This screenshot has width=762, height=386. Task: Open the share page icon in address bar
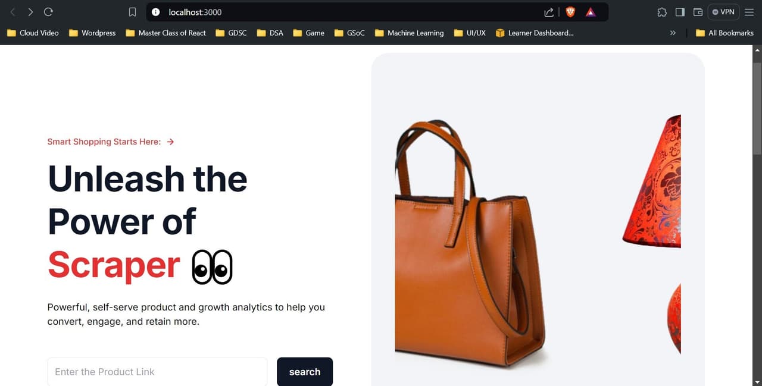[549, 12]
